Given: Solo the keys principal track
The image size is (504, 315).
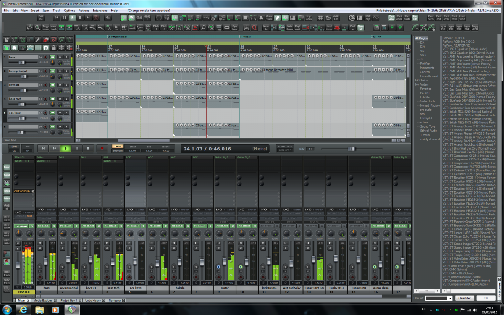Looking at the screenshot, I should coord(66,71).
